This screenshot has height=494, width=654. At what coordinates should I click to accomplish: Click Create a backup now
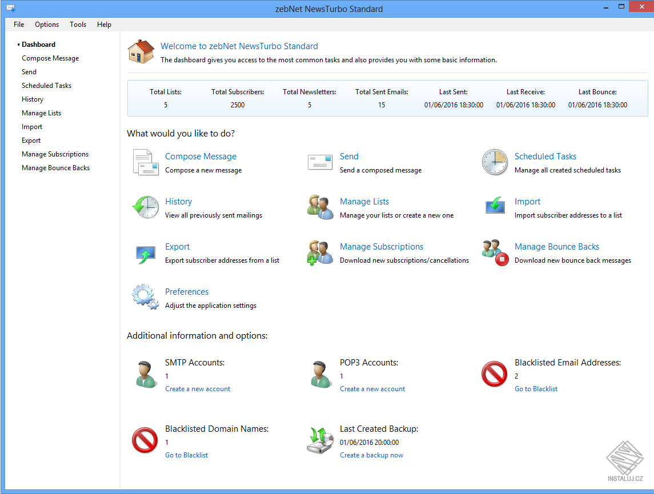click(371, 455)
